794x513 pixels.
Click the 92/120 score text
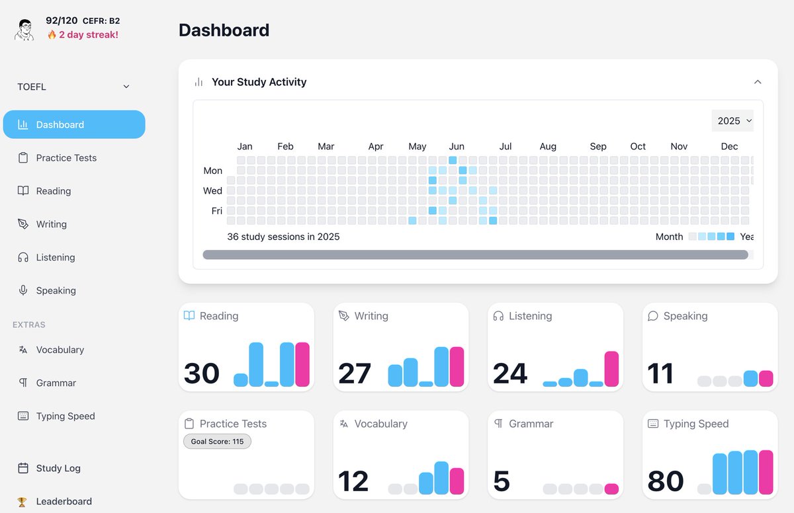[x=62, y=20]
